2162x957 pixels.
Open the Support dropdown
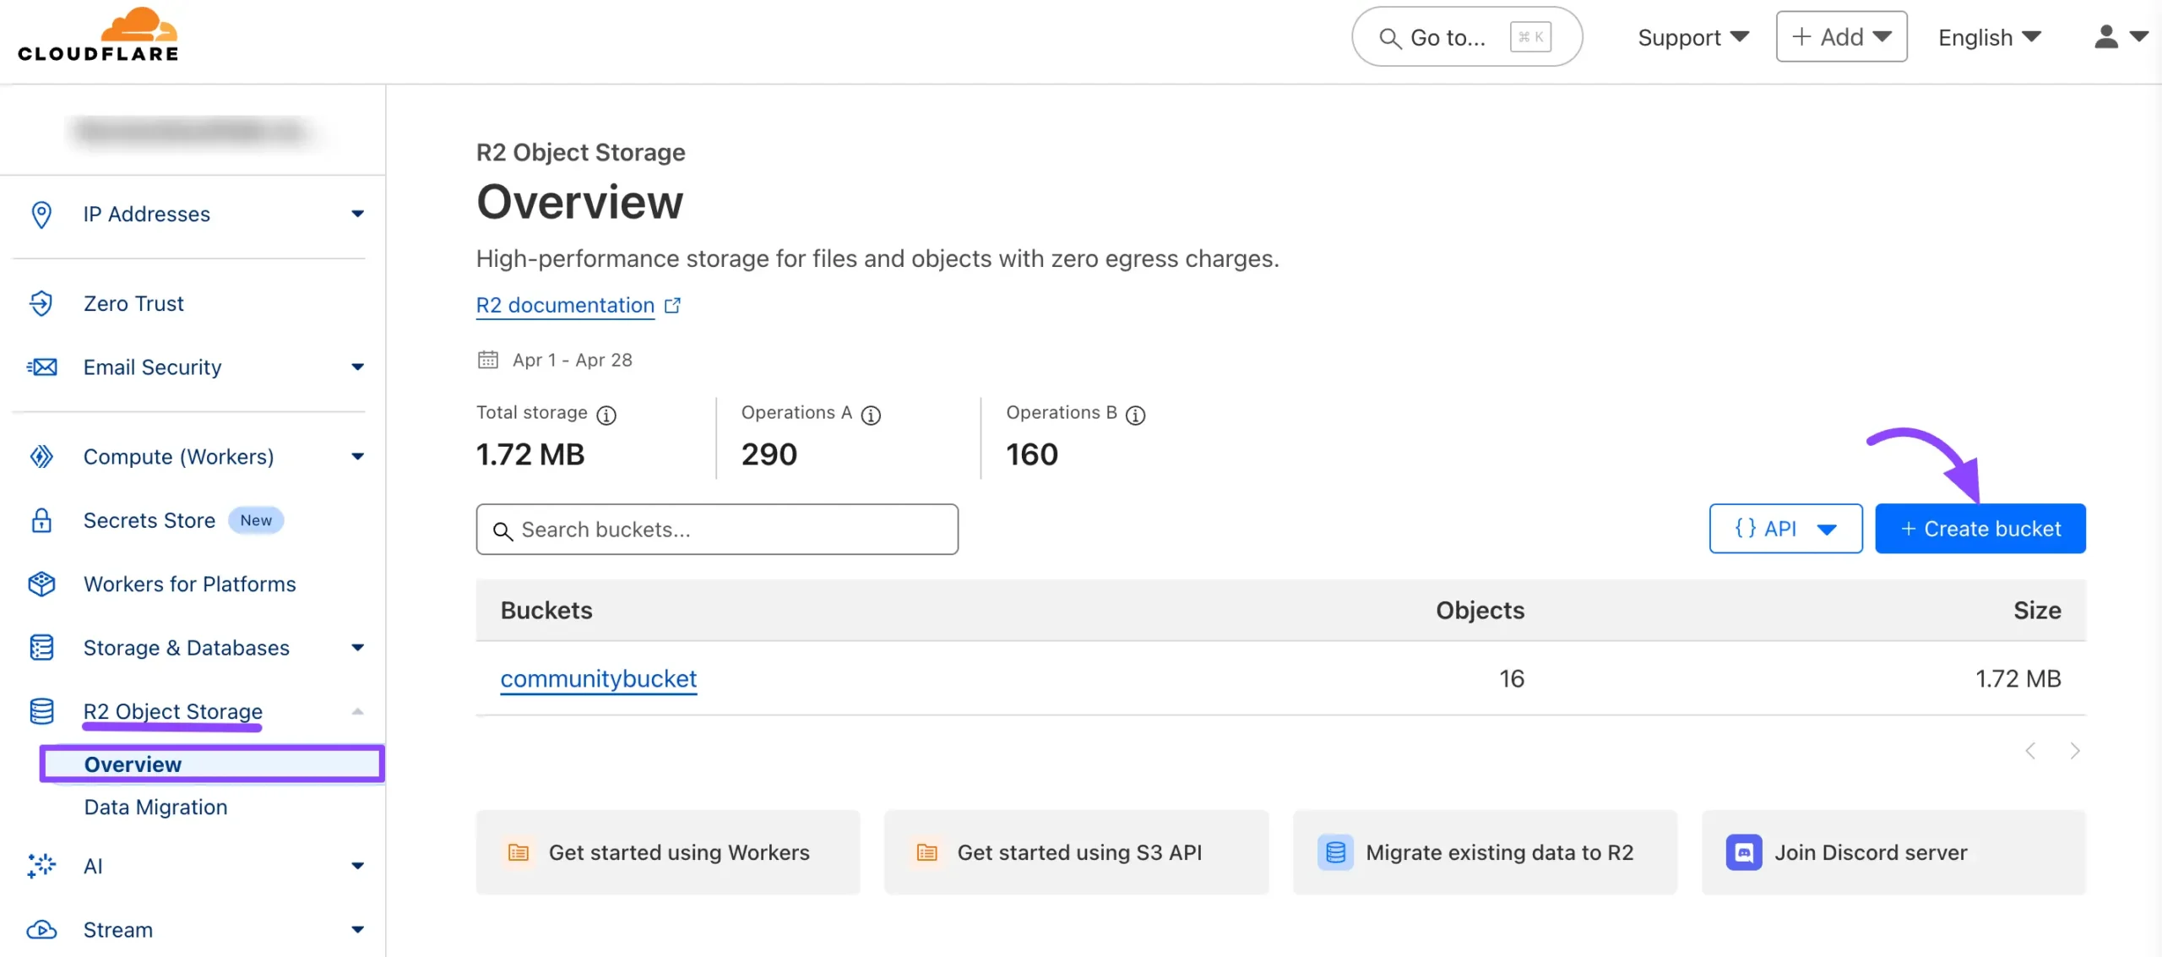point(1693,37)
